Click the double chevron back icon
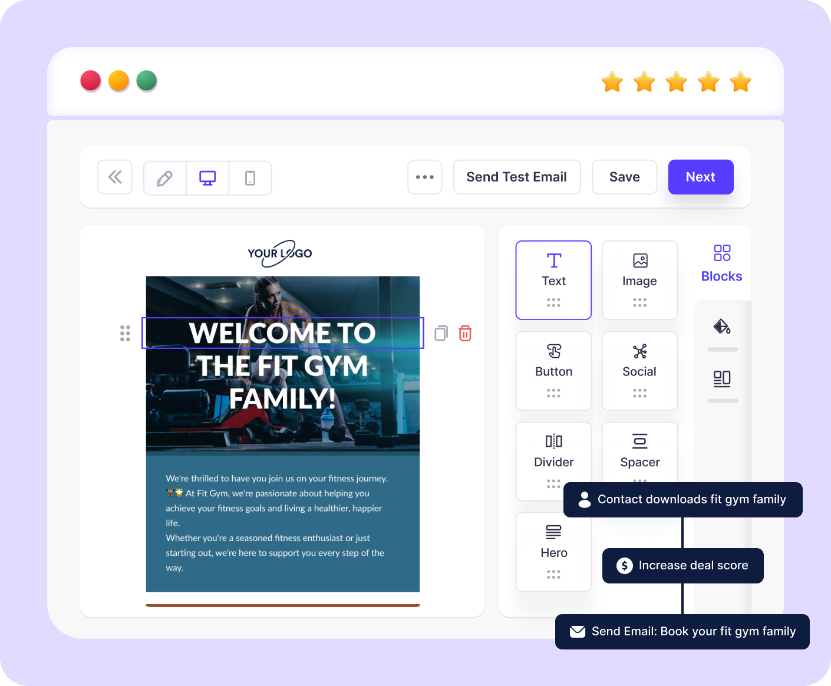Screen dimensions: 831x686 pyautogui.click(x=115, y=177)
